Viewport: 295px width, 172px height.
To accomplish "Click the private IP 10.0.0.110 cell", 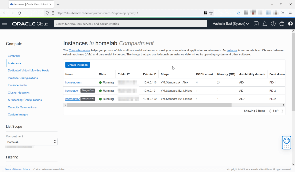I will [150, 82].
